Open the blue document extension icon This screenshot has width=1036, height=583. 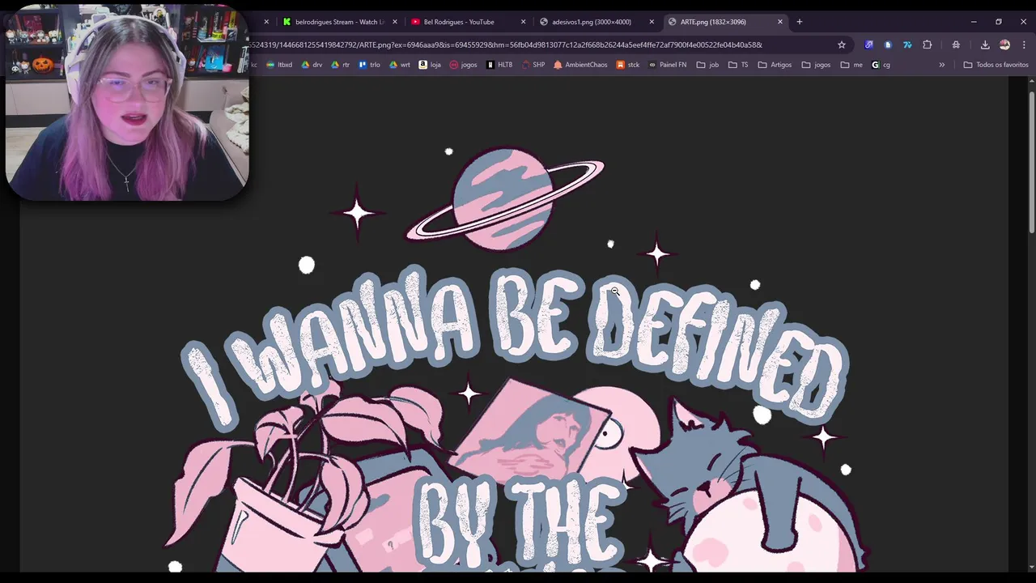888,45
